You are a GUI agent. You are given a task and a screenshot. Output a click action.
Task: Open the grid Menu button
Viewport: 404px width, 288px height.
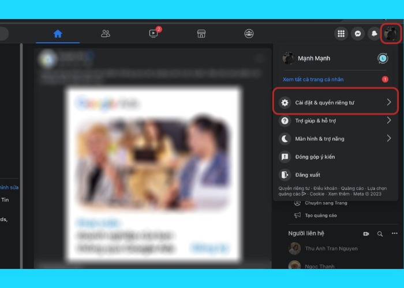pyautogui.click(x=341, y=33)
